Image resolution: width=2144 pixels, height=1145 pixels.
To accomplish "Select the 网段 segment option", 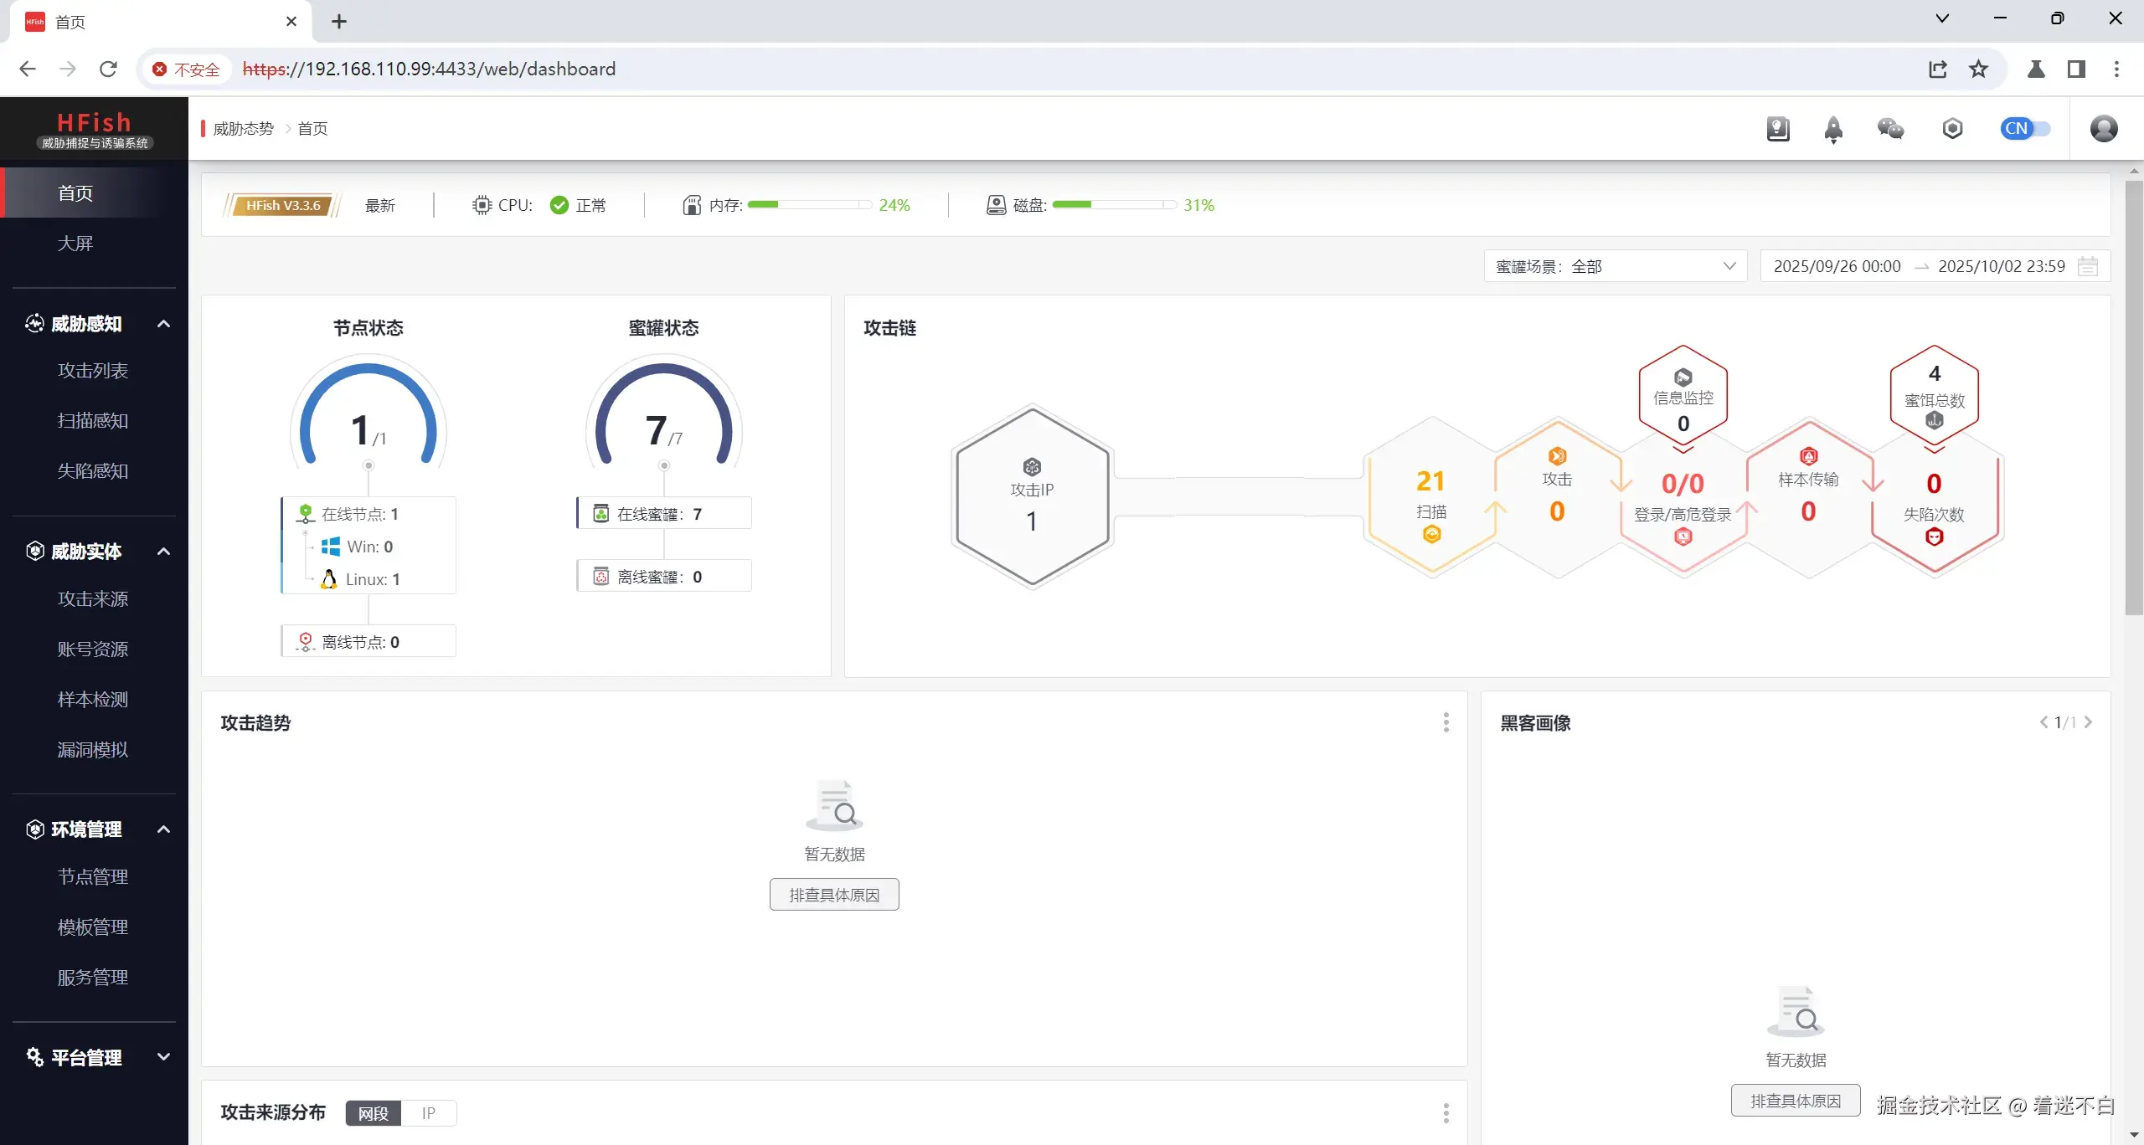I will [374, 1113].
